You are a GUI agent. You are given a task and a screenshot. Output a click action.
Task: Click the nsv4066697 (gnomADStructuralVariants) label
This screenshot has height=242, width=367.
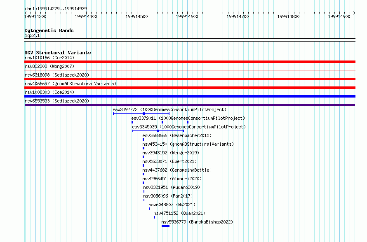coord(71,84)
